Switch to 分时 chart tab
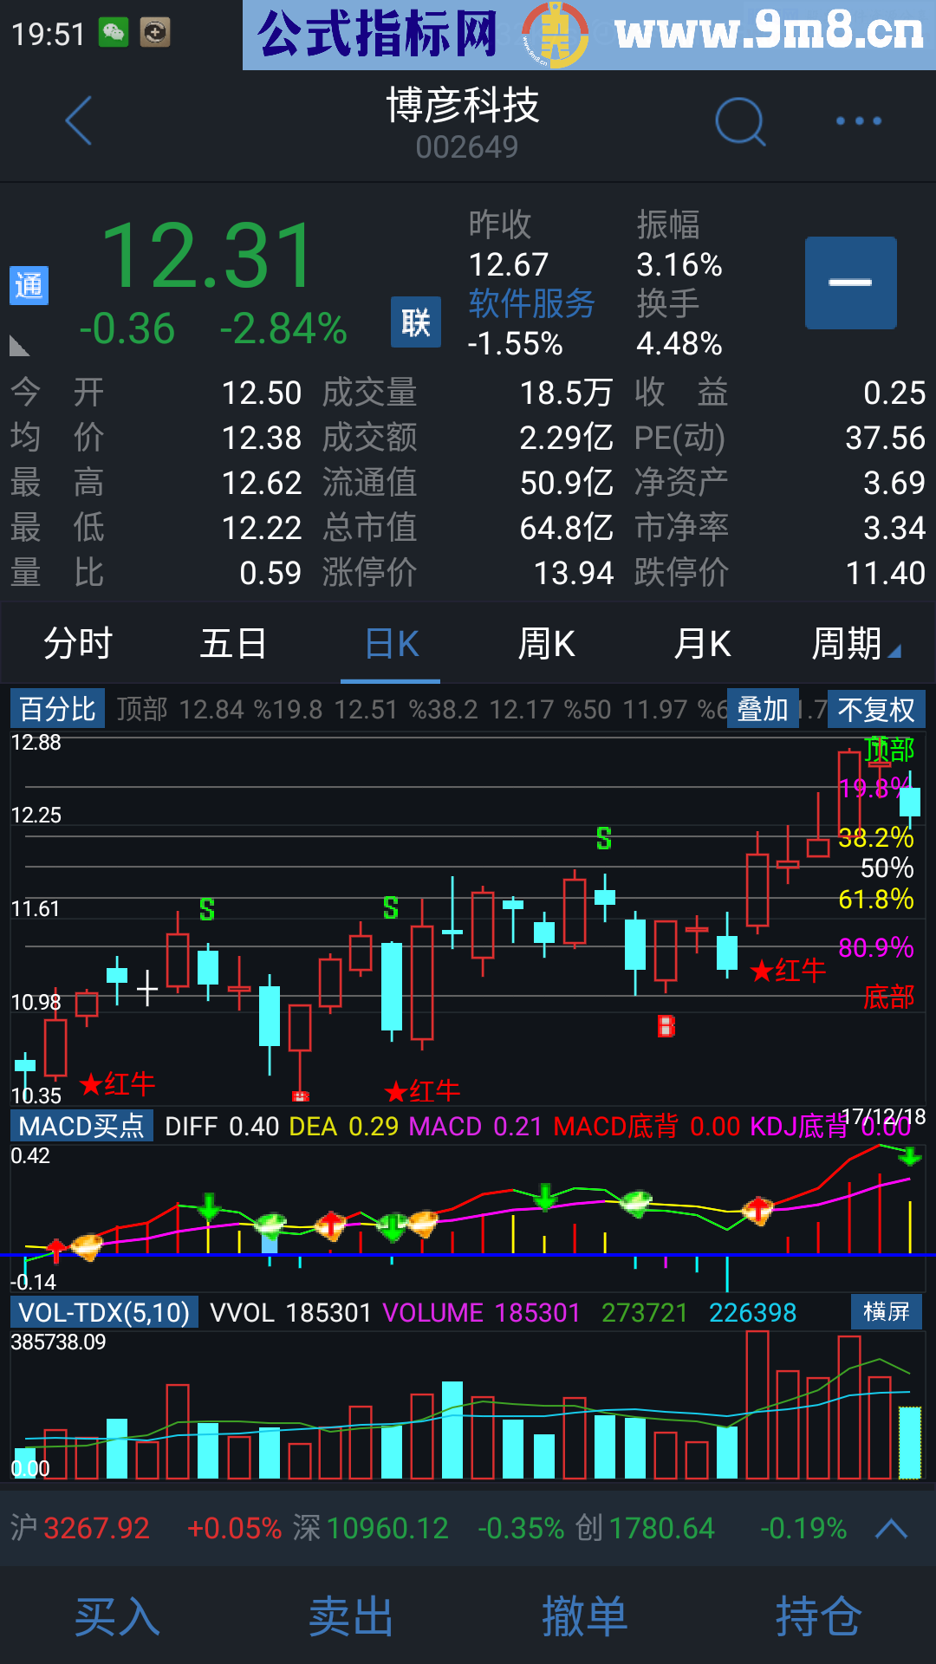 (78, 644)
